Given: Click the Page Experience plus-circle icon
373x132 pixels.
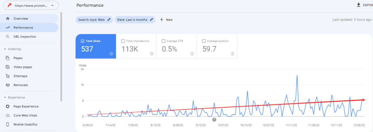Looking at the screenshot, I should (8, 106).
